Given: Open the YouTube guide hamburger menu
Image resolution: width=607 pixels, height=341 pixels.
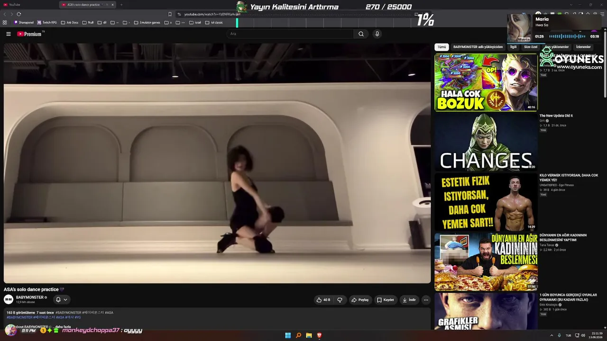Looking at the screenshot, I should (x=8, y=34).
